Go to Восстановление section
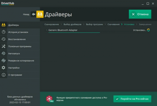The image size is (157, 106). (20, 39)
